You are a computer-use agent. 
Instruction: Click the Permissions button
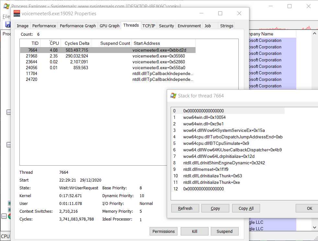click(x=164, y=231)
